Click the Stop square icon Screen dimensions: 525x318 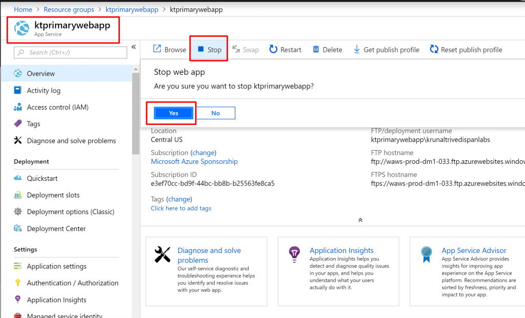(201, 49)
